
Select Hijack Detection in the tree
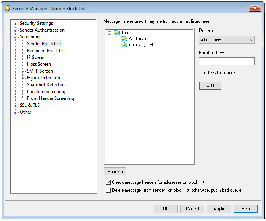pyautogui.click(x=43, y=78)
